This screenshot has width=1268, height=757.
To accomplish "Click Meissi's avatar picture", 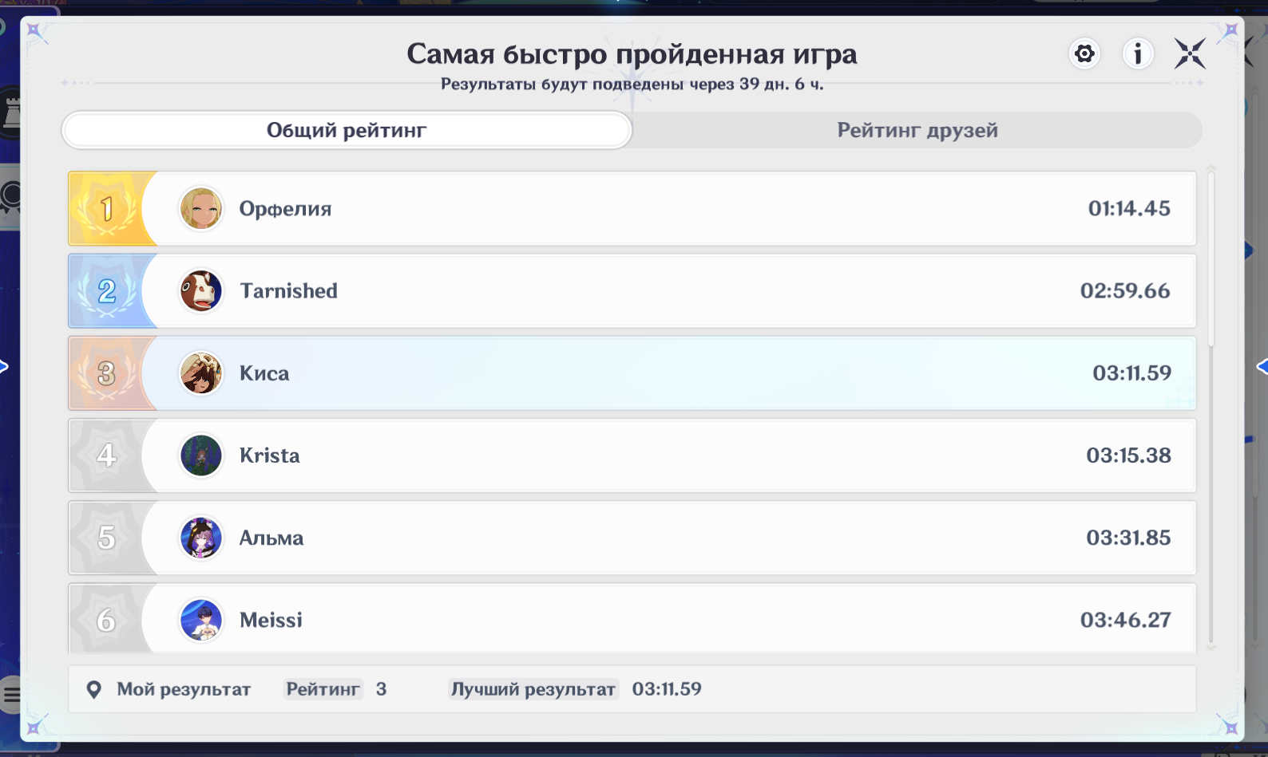I will tap(200, 620).
